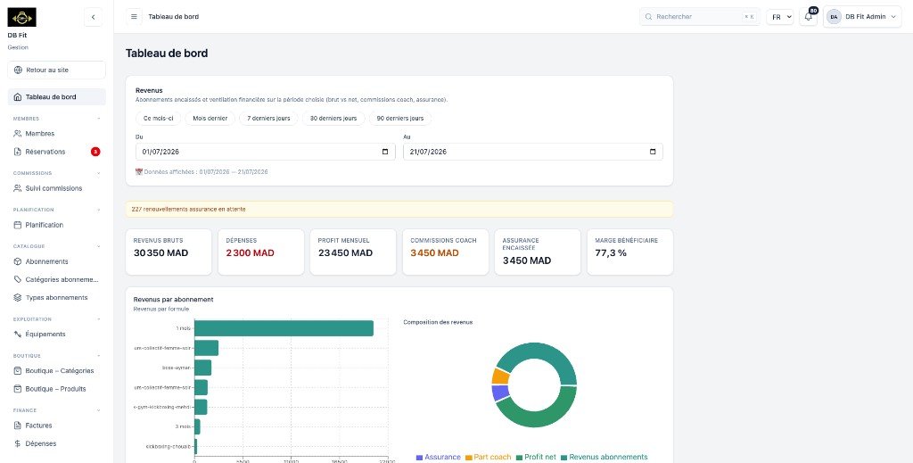Click the DB Fit logo
Image resolution: width=913 pixels, height=463 pixels.
(x=21, y=18)
